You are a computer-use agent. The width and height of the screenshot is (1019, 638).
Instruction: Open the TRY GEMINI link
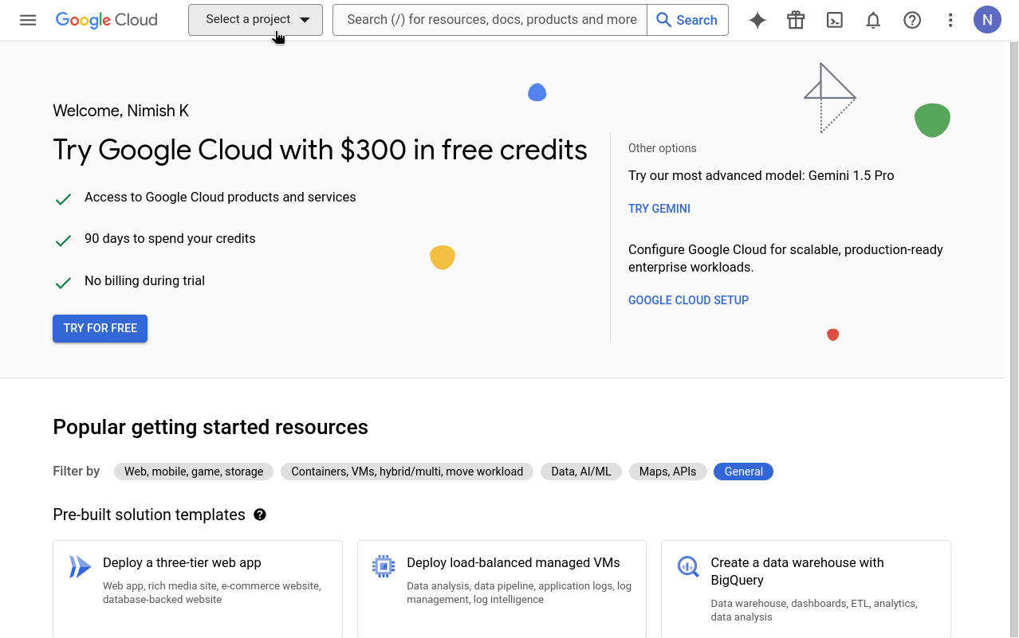pyautogui.click(x=659, y=209)
